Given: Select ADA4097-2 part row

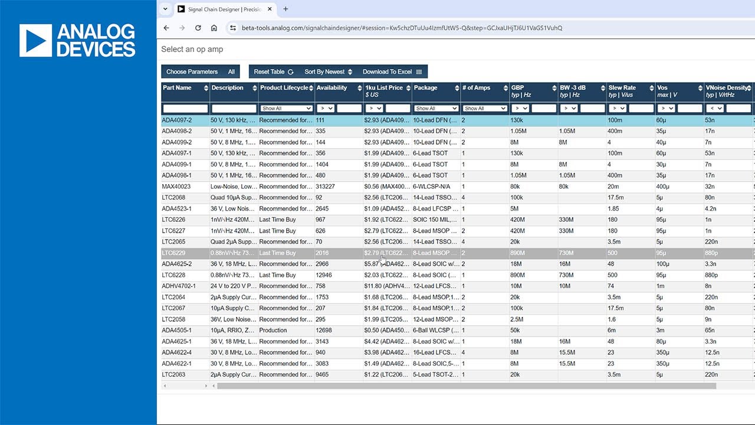Looking at the screenshot, I should click(x=458, y=120).
